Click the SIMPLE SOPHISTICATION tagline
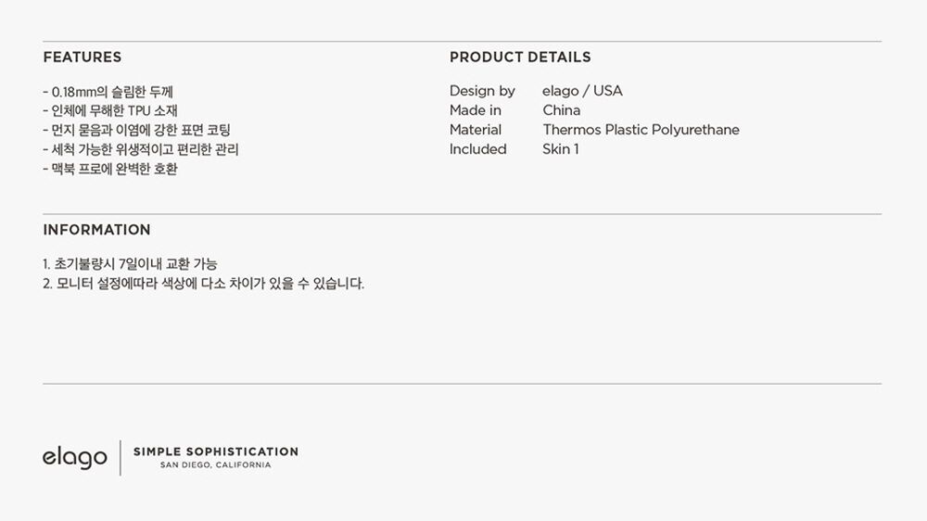 coord(216,451)
